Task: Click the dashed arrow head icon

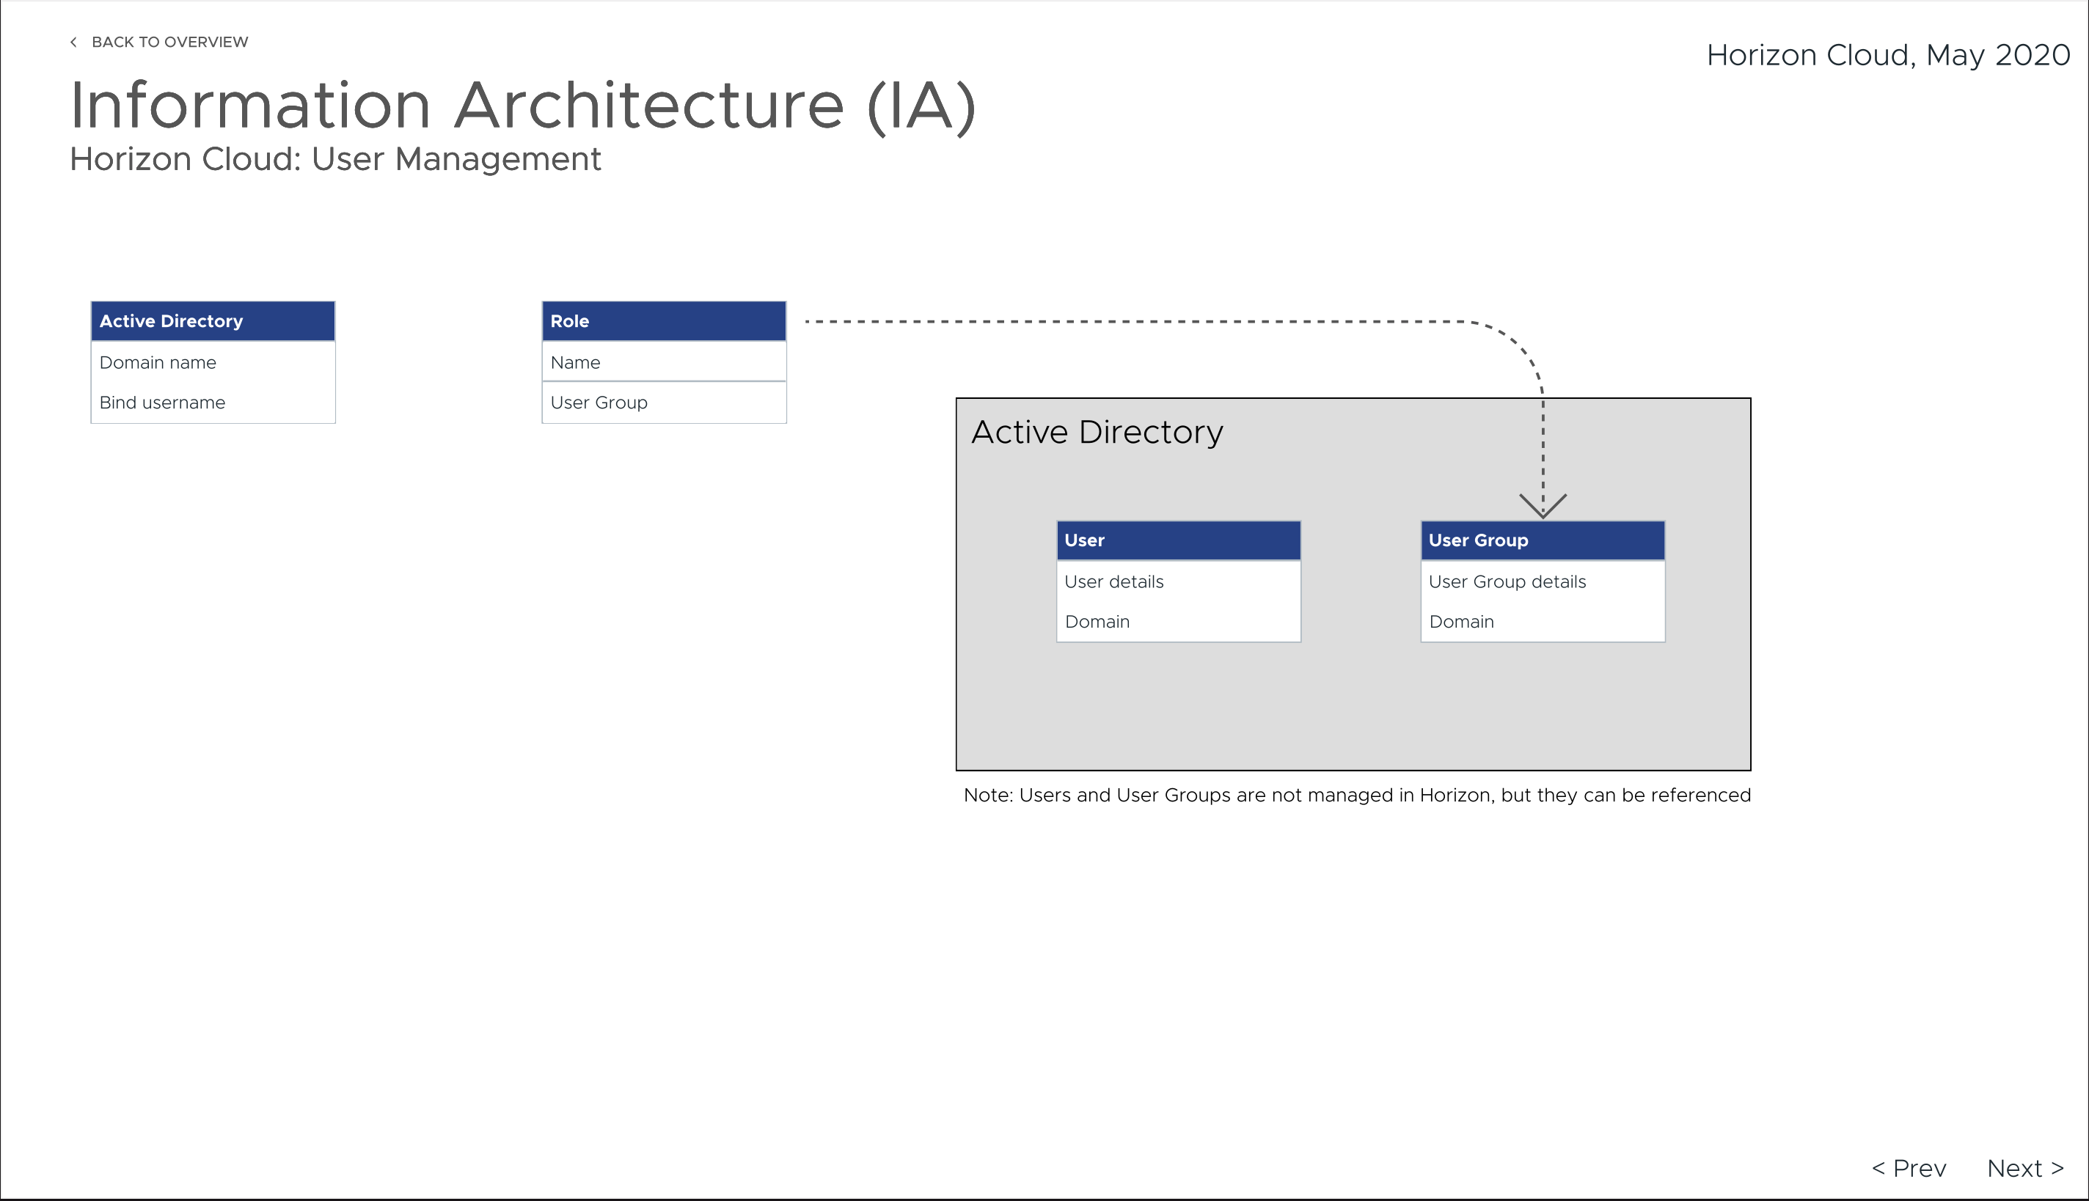Action: pos(1542,506)
